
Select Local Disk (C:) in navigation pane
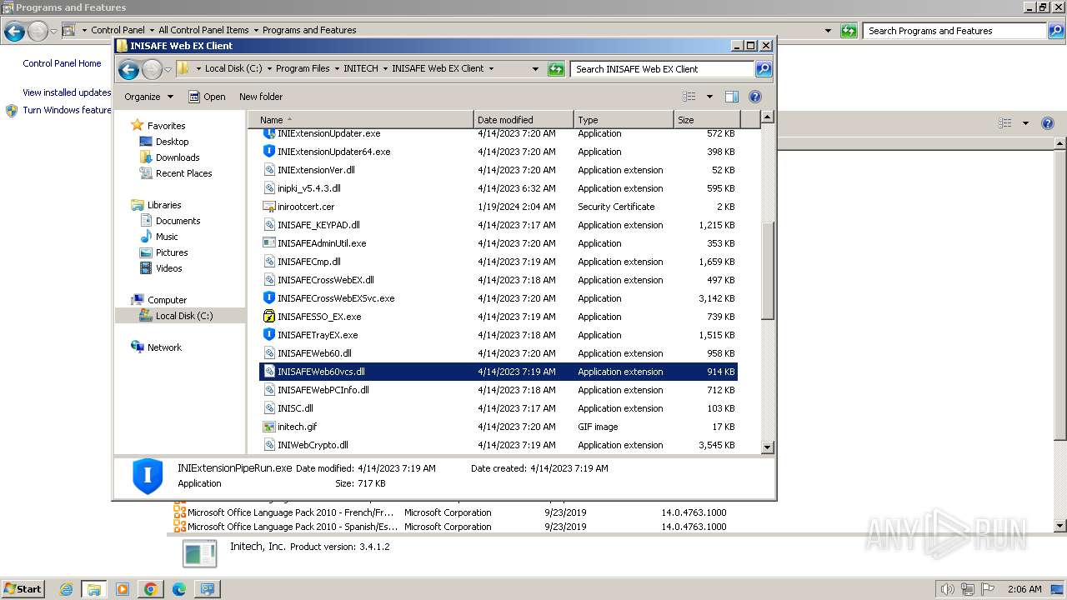pos(184,316)
